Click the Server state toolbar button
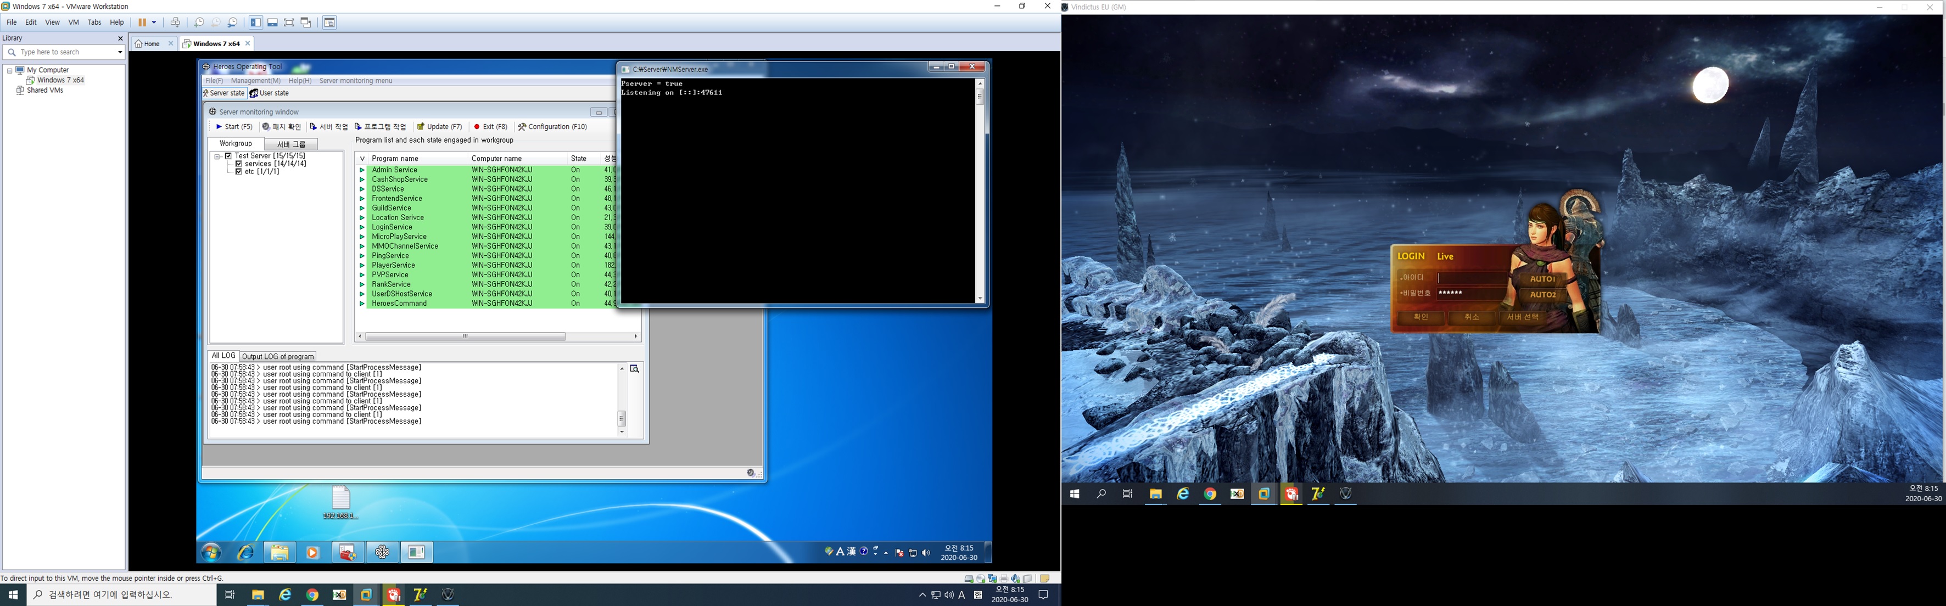 click(223, 93)
